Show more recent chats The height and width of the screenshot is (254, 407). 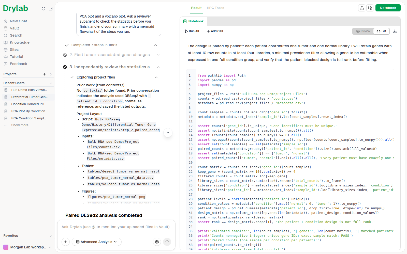[20, 125]
